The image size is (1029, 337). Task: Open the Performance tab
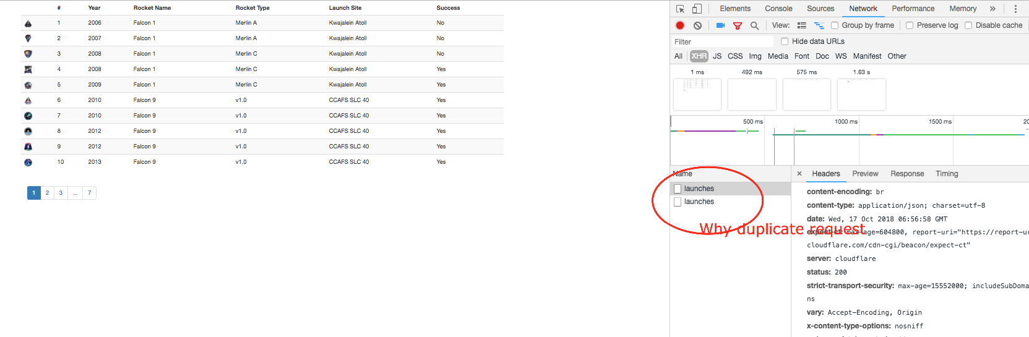(913, 9)
